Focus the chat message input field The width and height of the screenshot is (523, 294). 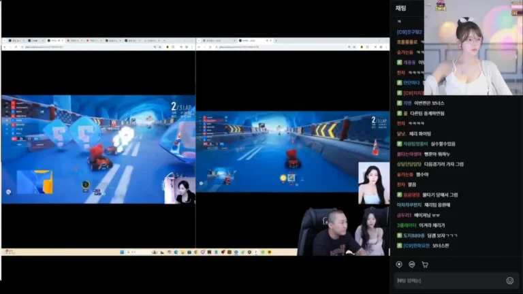pyautogui.click(x=450, y=280)
